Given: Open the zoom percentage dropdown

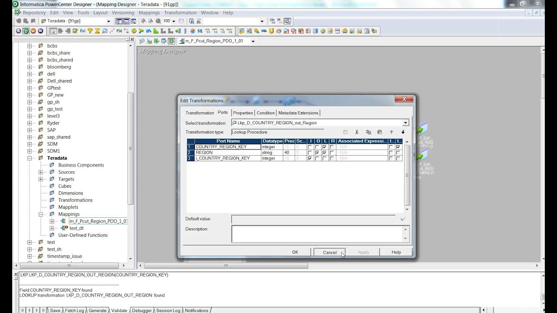Looking at the screenshot, I should (174, 21).
